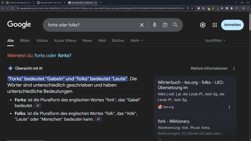Open the fork - Wiktionary result
Image resolution: width=251 pixels, height=141 pixels.
point(174,121)
